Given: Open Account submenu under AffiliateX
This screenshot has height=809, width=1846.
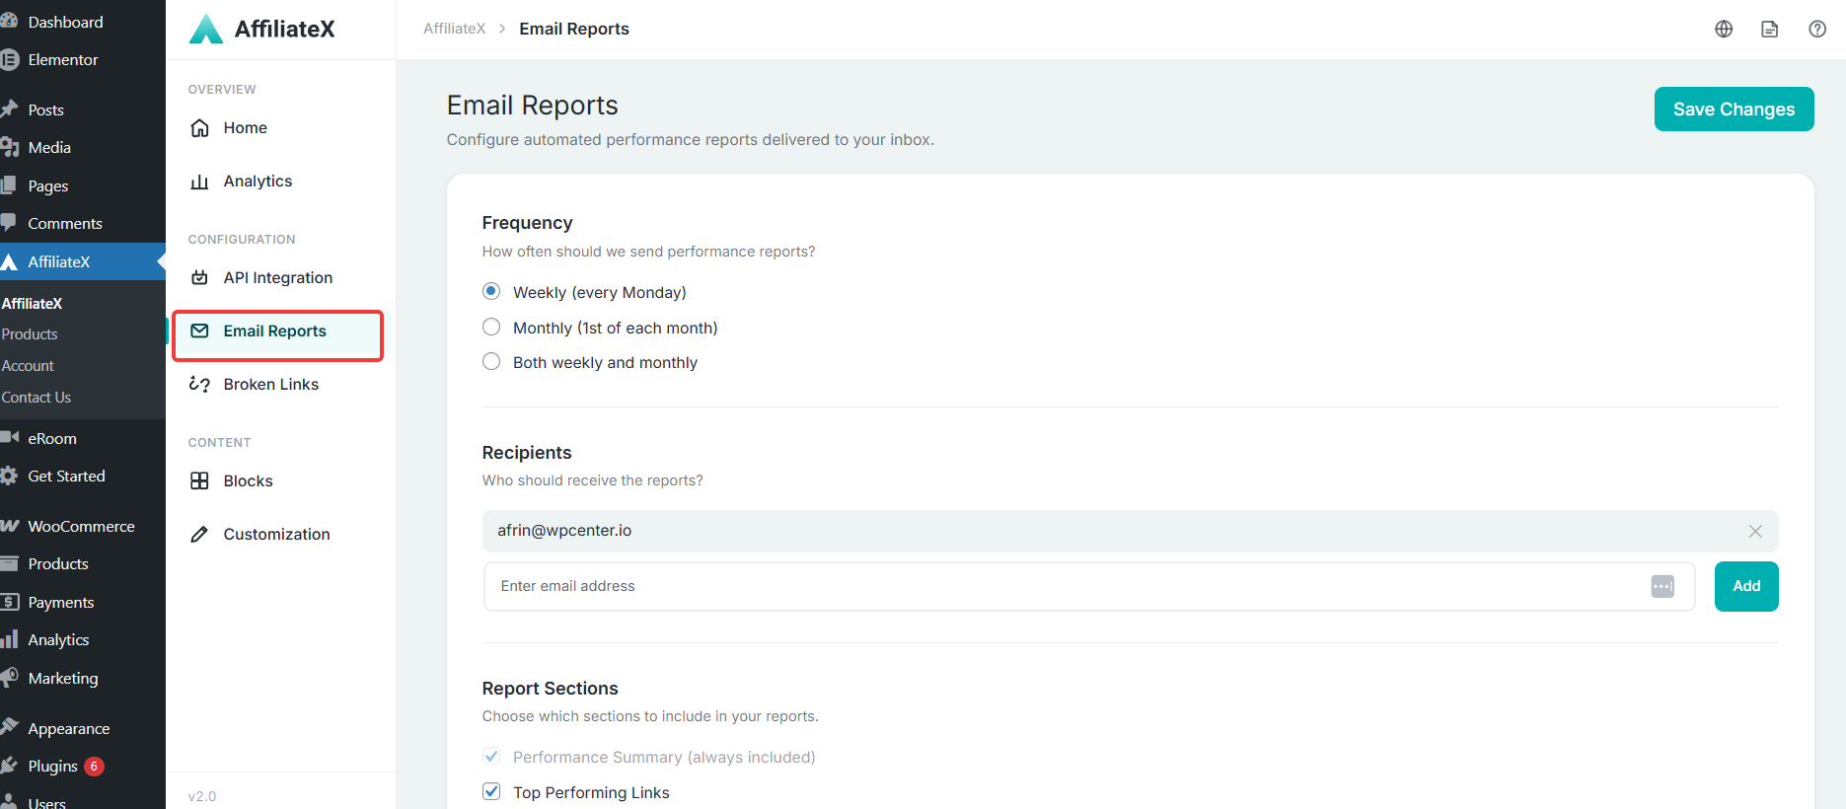Looking at the screenshot, I should (x=28, y=366).
